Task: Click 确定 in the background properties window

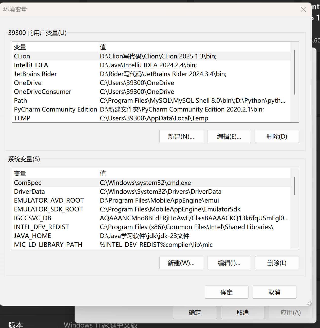Action: [x=195, y=313]
